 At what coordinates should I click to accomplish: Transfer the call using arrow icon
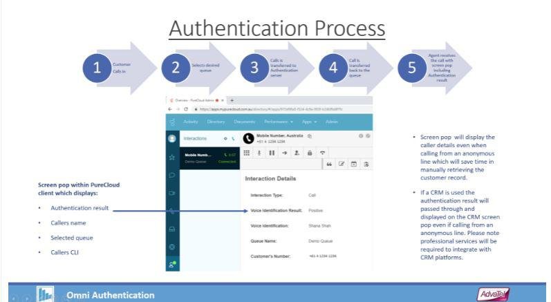pyautogui.click(x=284, y=153)
